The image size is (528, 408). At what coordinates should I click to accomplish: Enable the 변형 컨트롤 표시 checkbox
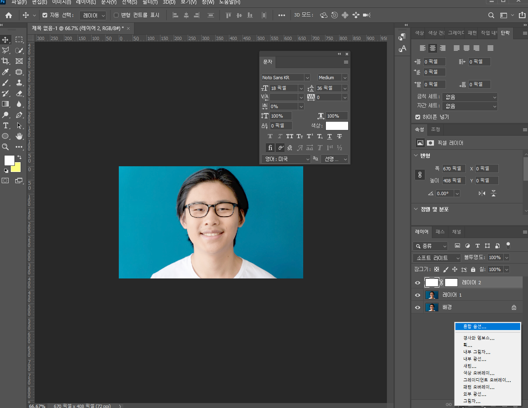[x=116, y=15]
